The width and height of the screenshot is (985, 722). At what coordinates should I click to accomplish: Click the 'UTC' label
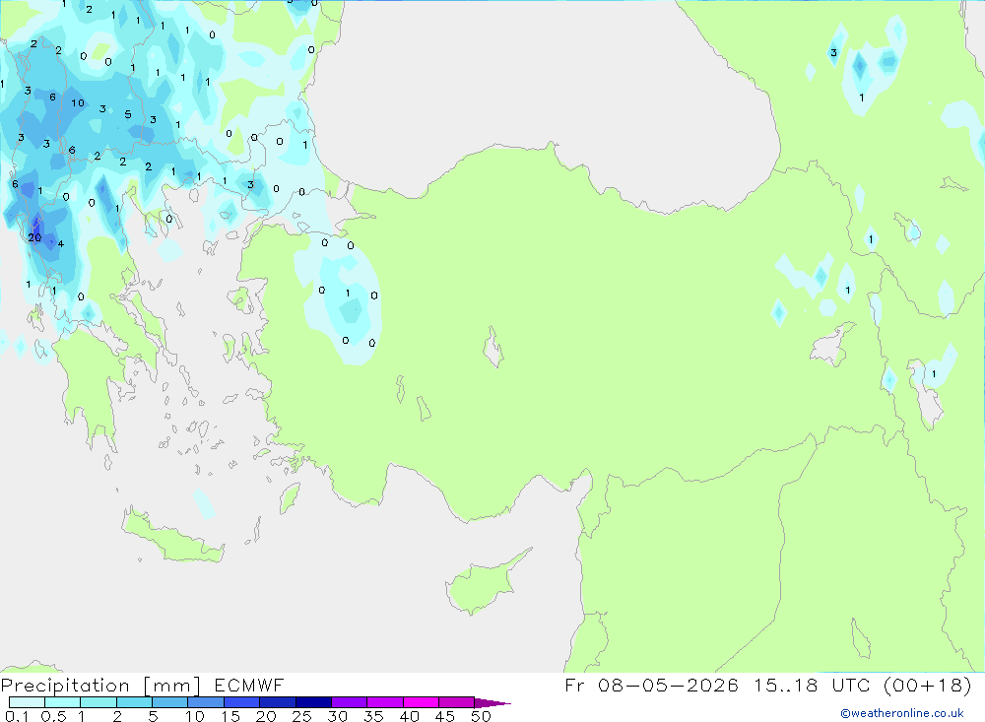tap(851, 685)
